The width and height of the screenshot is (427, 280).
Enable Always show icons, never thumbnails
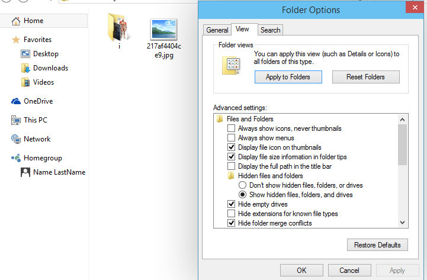coord(231,128)
